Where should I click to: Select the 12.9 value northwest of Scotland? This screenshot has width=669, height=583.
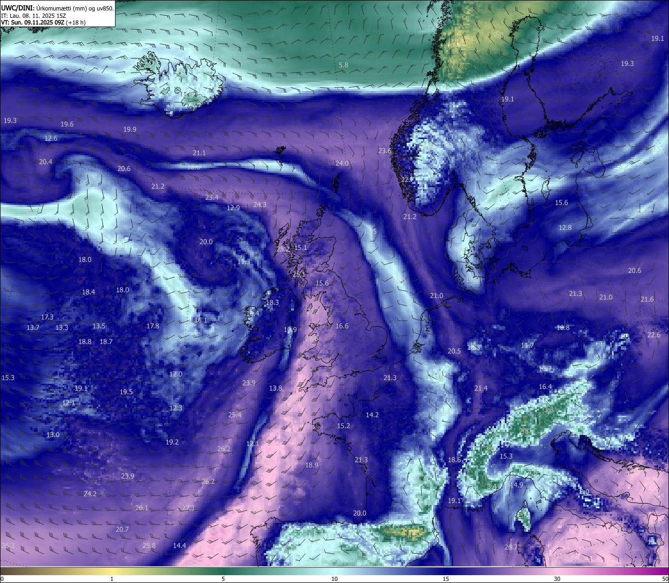point(233,208)
